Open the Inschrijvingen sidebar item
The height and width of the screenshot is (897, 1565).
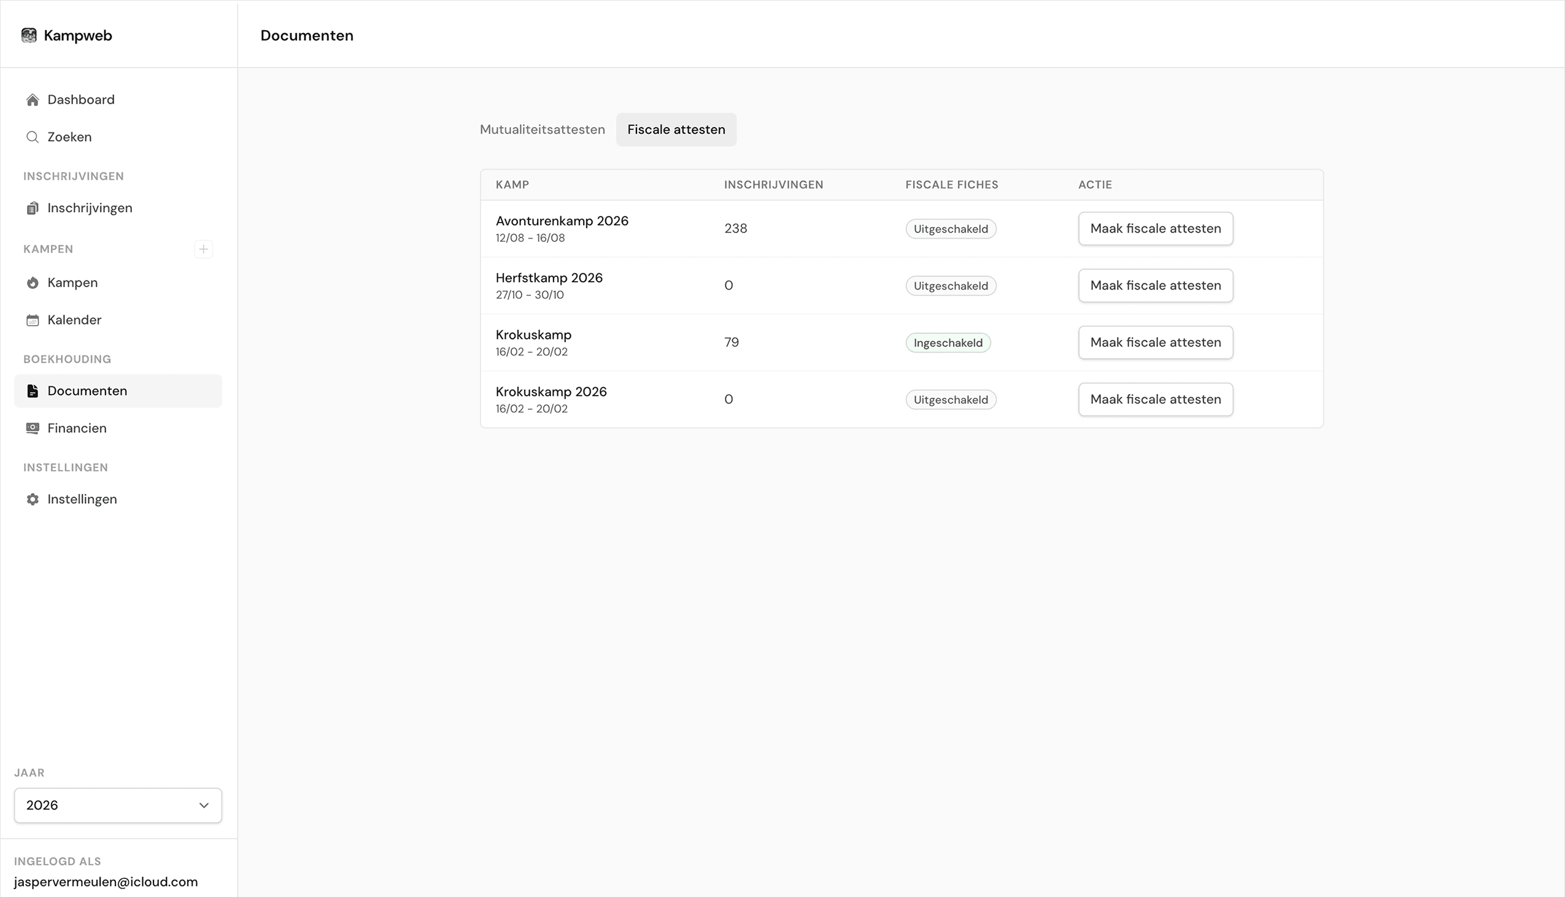point(118,208)
